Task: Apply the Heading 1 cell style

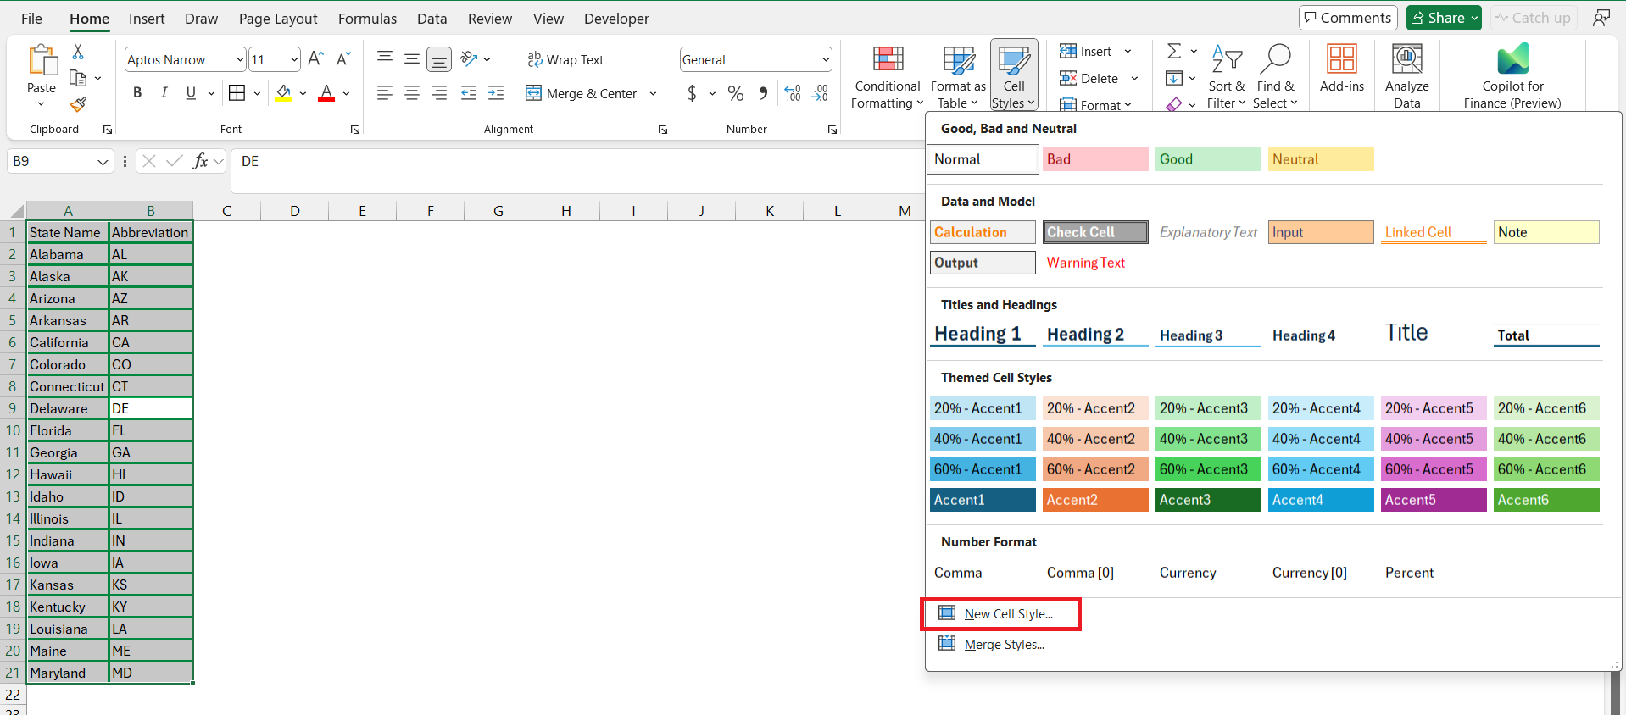Action: [x=983, y=334]
